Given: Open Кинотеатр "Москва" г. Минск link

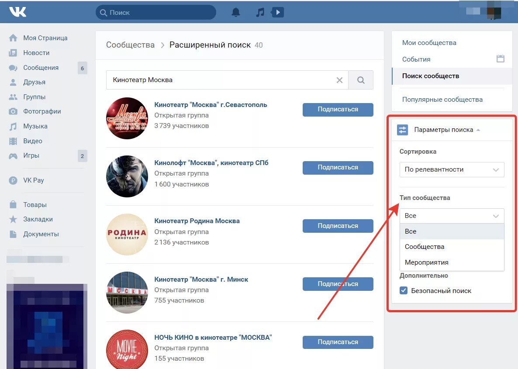Looking at the screenshot, I should click(x=201, y=279).
